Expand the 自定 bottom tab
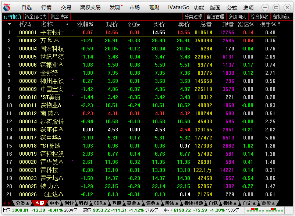 pyautogui.click(x=249, y=203)
